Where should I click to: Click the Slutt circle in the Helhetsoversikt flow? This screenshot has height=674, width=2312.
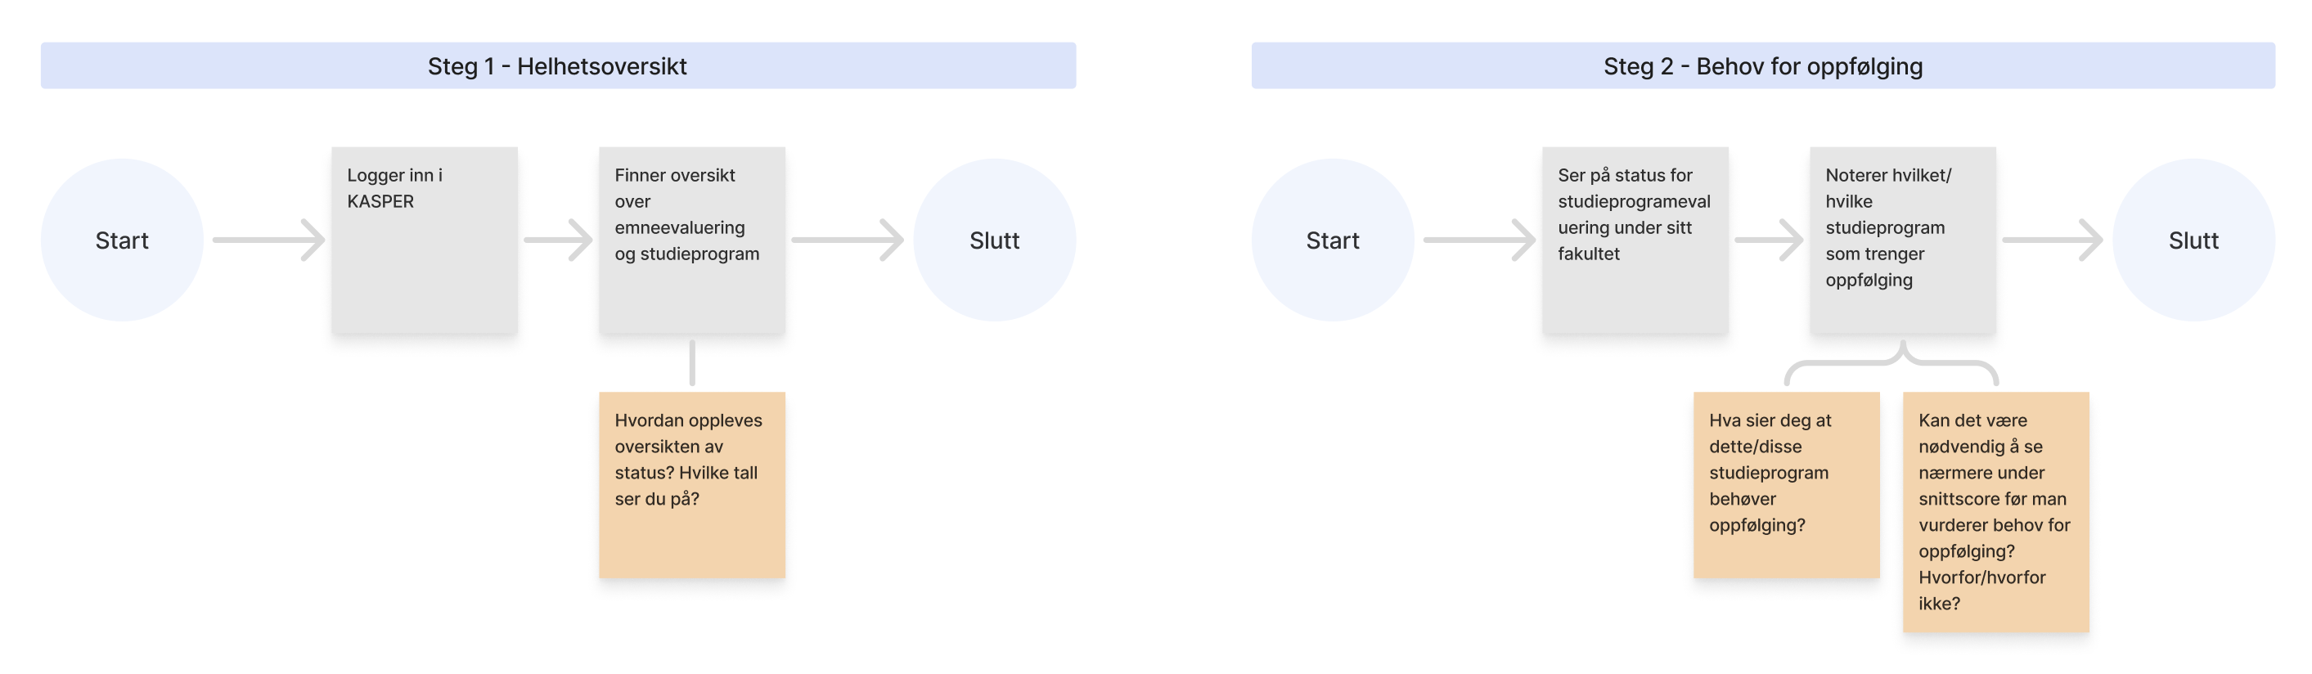coord(995,240)
